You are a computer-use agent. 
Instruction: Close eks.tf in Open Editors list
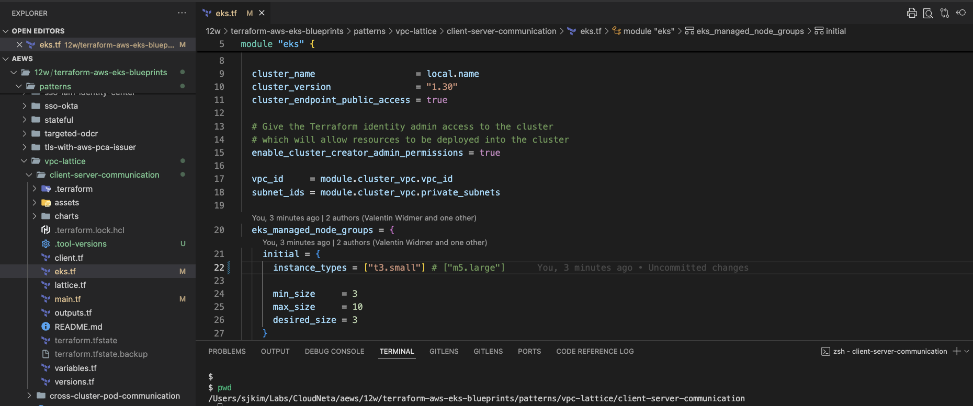pyautogui.click(x=19, y=45)
